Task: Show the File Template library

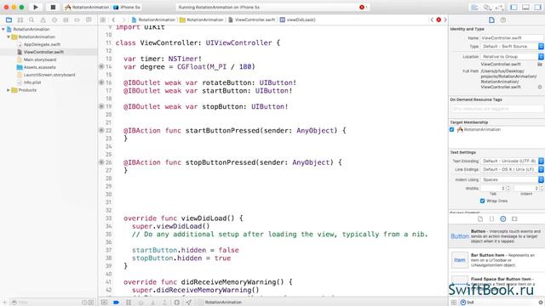Action: [480, 219]
